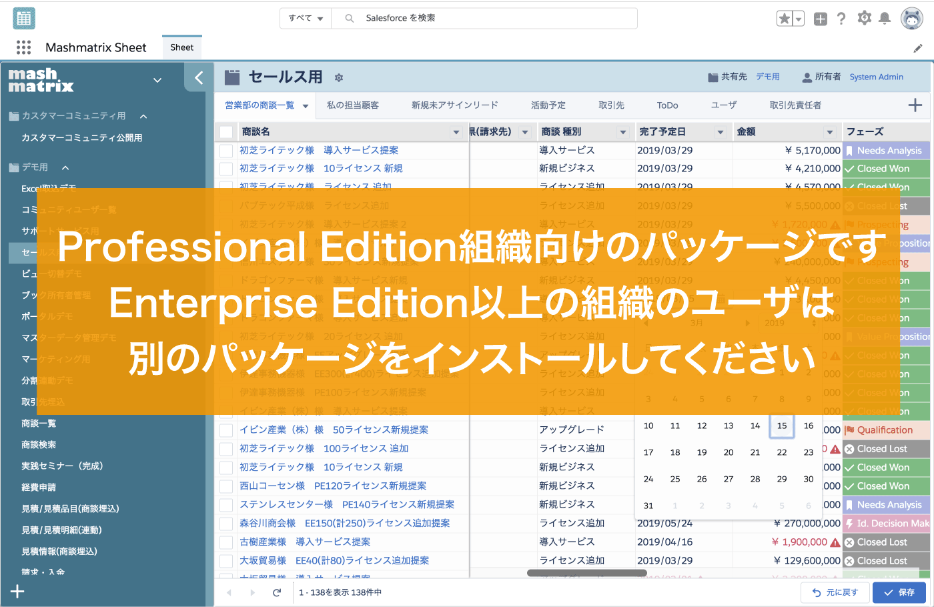The width and height of the screenshot is (934, 607).
Task: Open global actions plus icon
Action: 821,19
